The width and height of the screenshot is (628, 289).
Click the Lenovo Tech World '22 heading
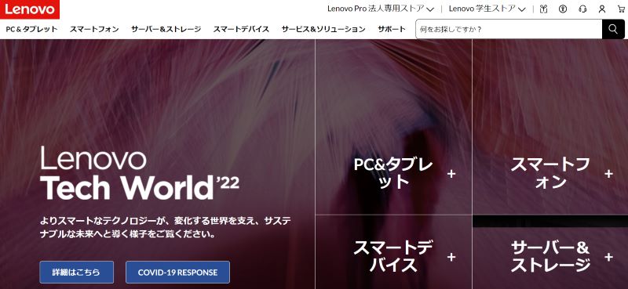[x=140, y=173]
